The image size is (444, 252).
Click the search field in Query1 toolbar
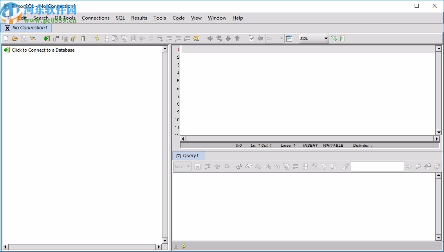point(377,166)
